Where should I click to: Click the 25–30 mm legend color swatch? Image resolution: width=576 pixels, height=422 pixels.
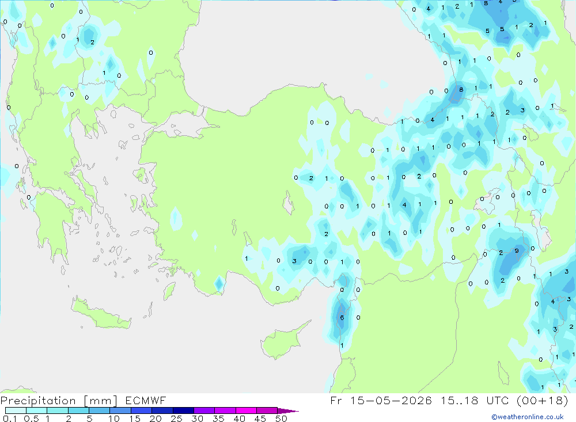[x=183, y=410]
